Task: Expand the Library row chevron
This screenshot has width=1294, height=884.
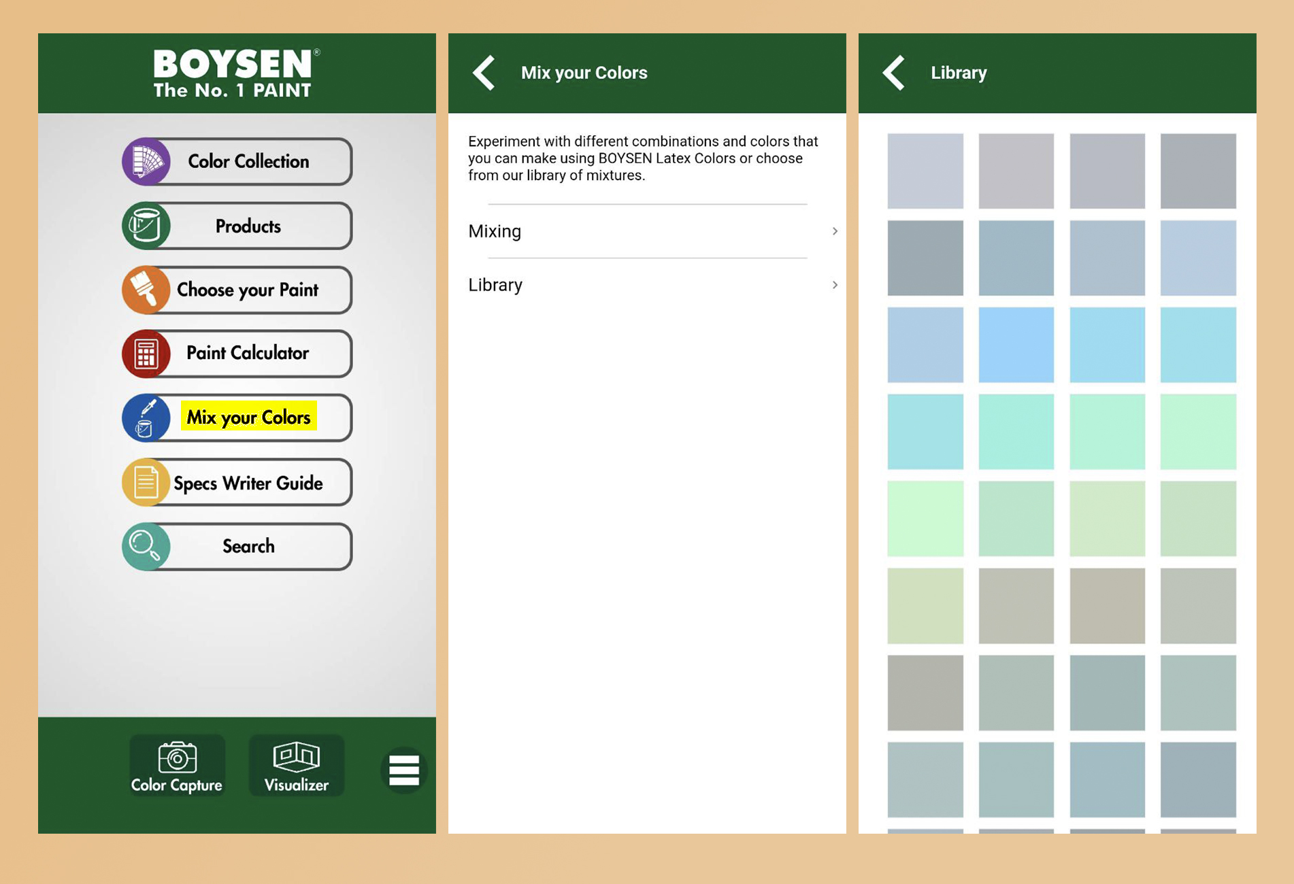Action: 835,285
